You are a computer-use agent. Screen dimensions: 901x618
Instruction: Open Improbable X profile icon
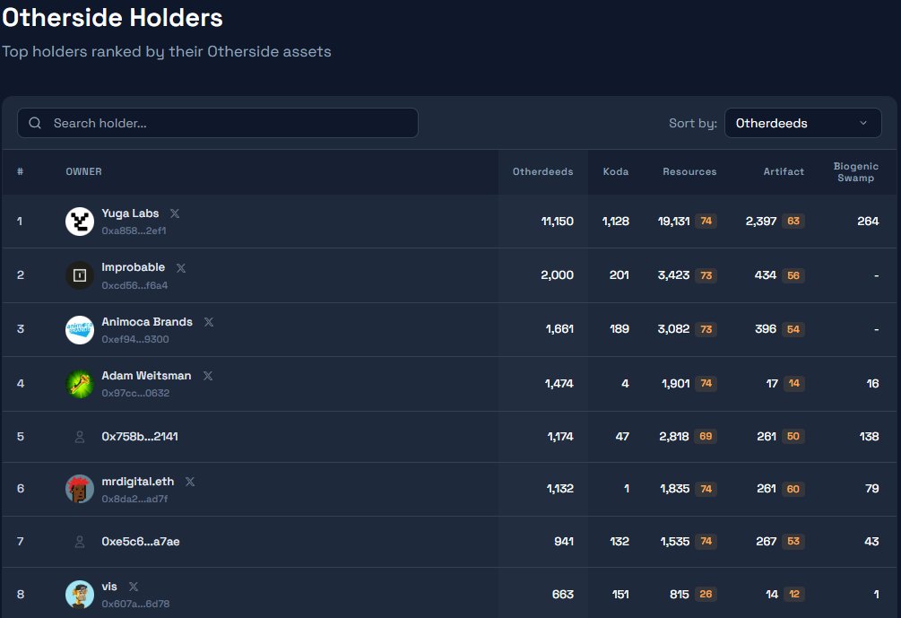pyautogui.click(x=181, y=268)
